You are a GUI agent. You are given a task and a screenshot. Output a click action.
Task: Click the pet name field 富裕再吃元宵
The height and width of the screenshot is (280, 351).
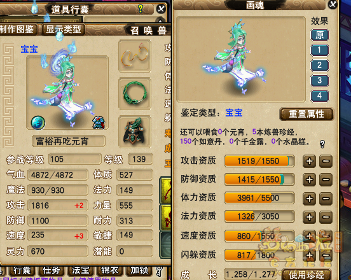[x=69, y=141]
